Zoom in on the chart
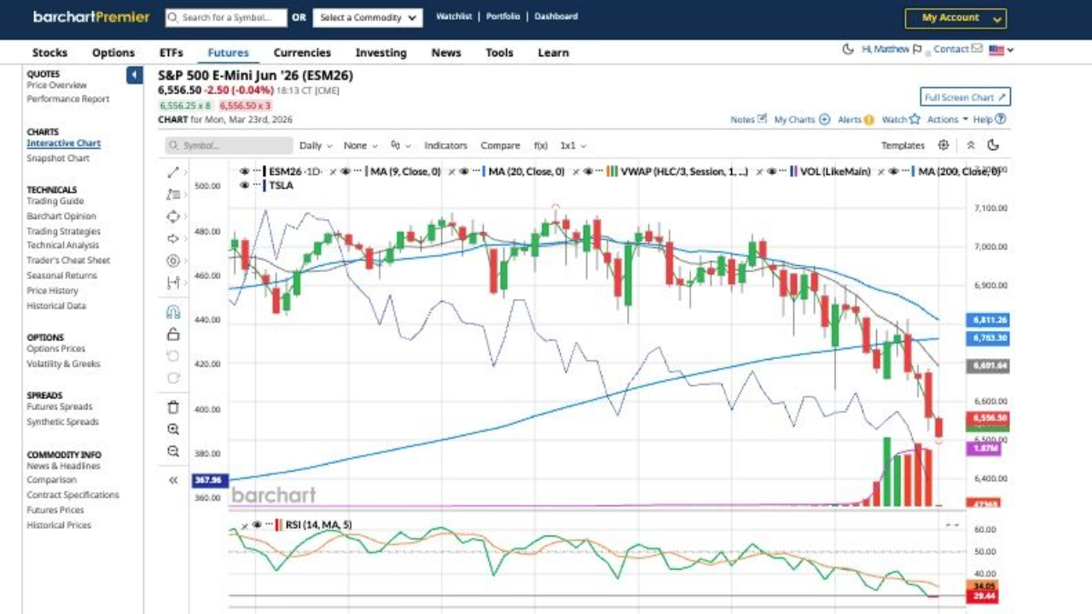Screen dimensions: 1092x614 point(173,429)
